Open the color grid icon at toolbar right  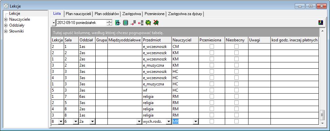click(x=320, y=23)
